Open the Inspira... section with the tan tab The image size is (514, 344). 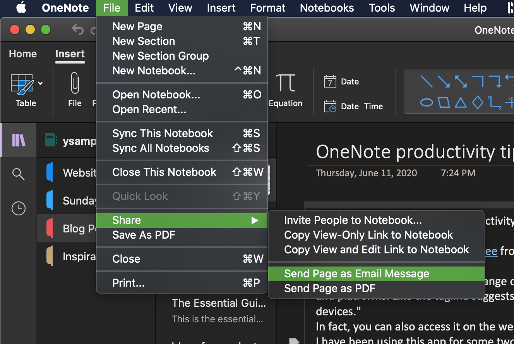coord(67,256)
